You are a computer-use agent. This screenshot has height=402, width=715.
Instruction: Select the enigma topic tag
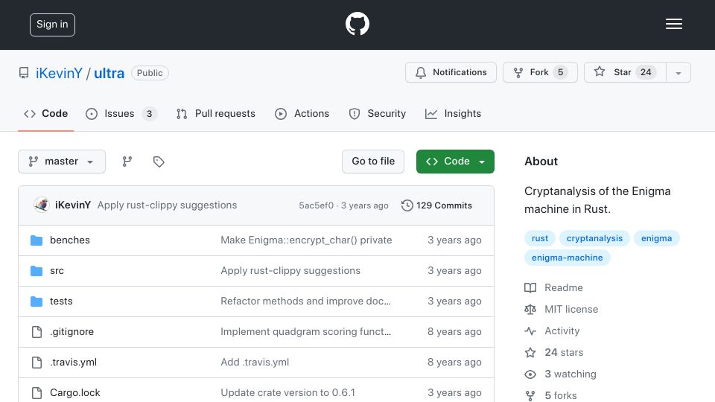coord(656,238)
